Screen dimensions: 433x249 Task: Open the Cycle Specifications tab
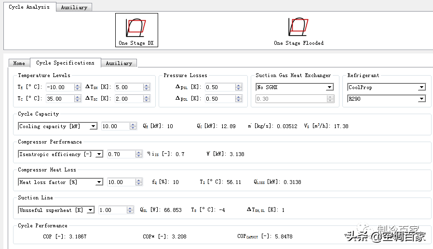coord(65,63)
